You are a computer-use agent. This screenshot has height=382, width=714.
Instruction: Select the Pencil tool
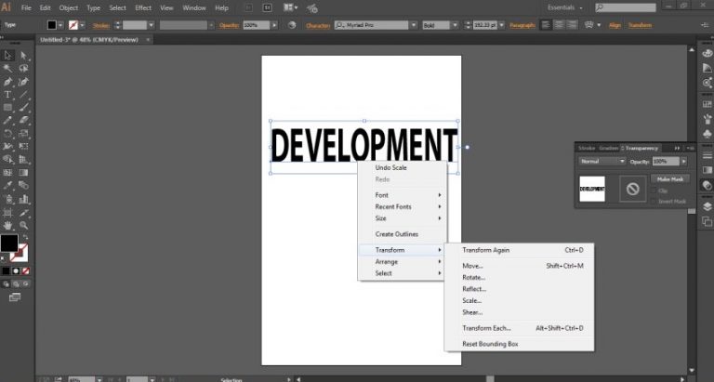[7, 120]
